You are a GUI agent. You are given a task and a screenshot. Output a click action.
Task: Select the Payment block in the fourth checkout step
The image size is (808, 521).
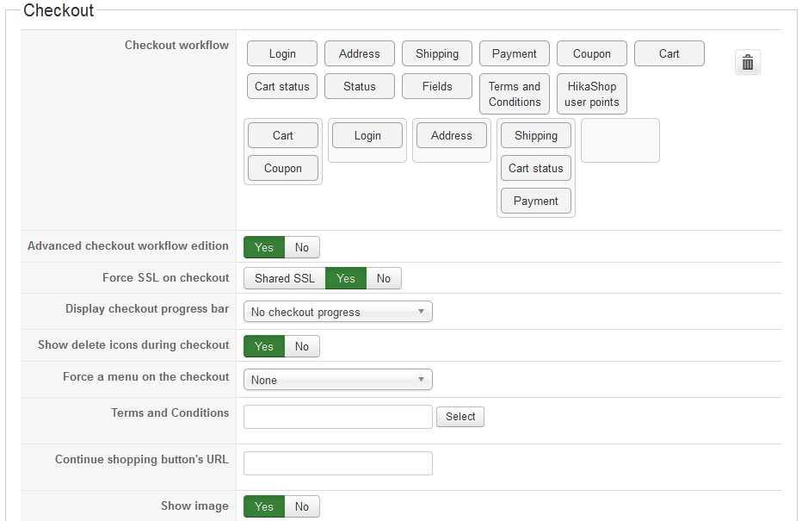pyautogui.click(x=536, y=201)
